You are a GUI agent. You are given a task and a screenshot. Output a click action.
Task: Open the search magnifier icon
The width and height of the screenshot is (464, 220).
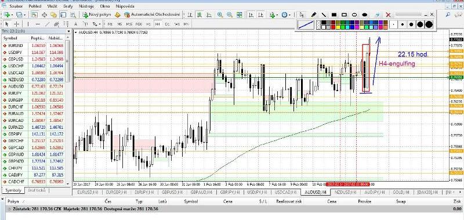point(448,15)
